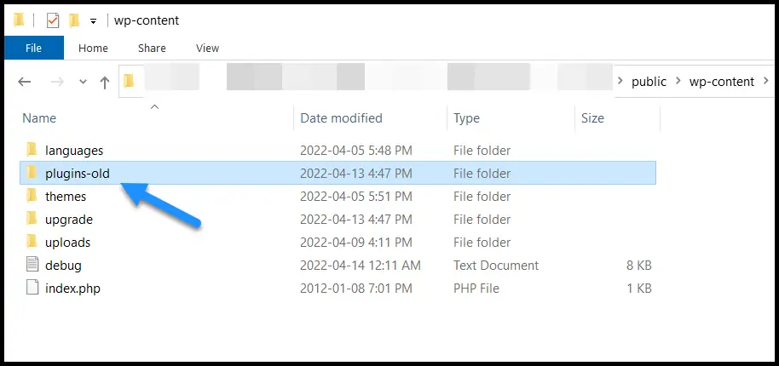Click the debug text document icon
779x366 pixels.
tap(32, 266)
